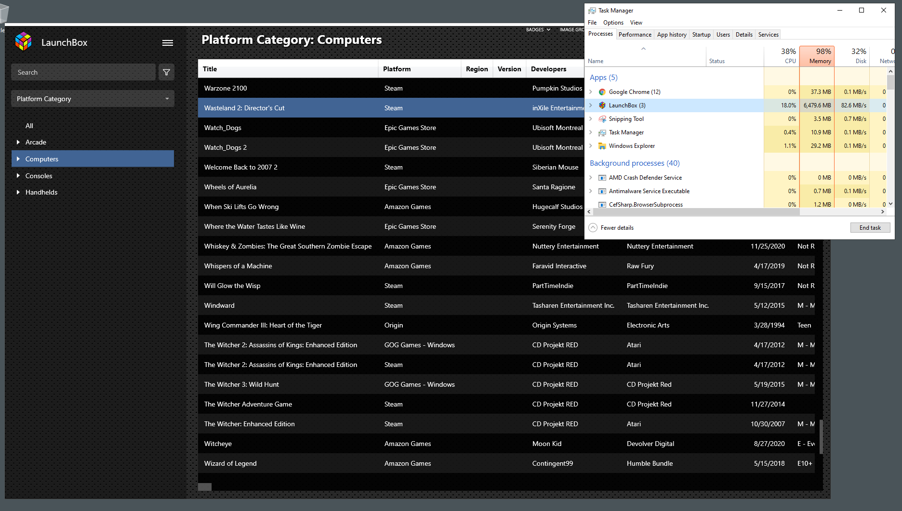The image size is (902, 511).
Task: Select Wing Commander III: Heart of the Tiger
Action: click(506, 325)
